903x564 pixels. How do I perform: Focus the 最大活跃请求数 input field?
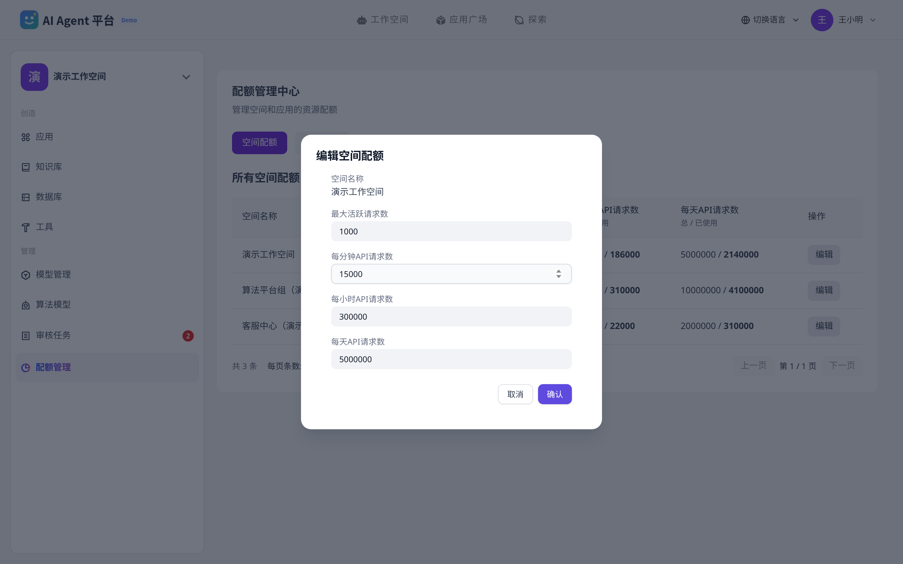(451, 231)
